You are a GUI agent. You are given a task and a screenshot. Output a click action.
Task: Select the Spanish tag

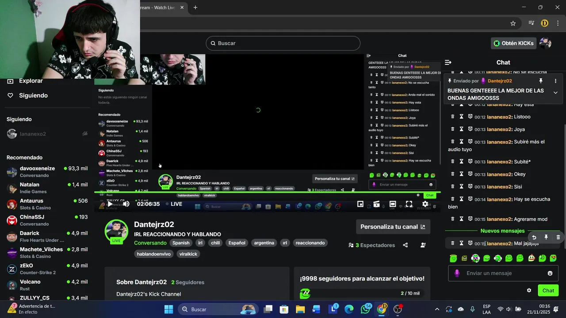coord(181,243)
